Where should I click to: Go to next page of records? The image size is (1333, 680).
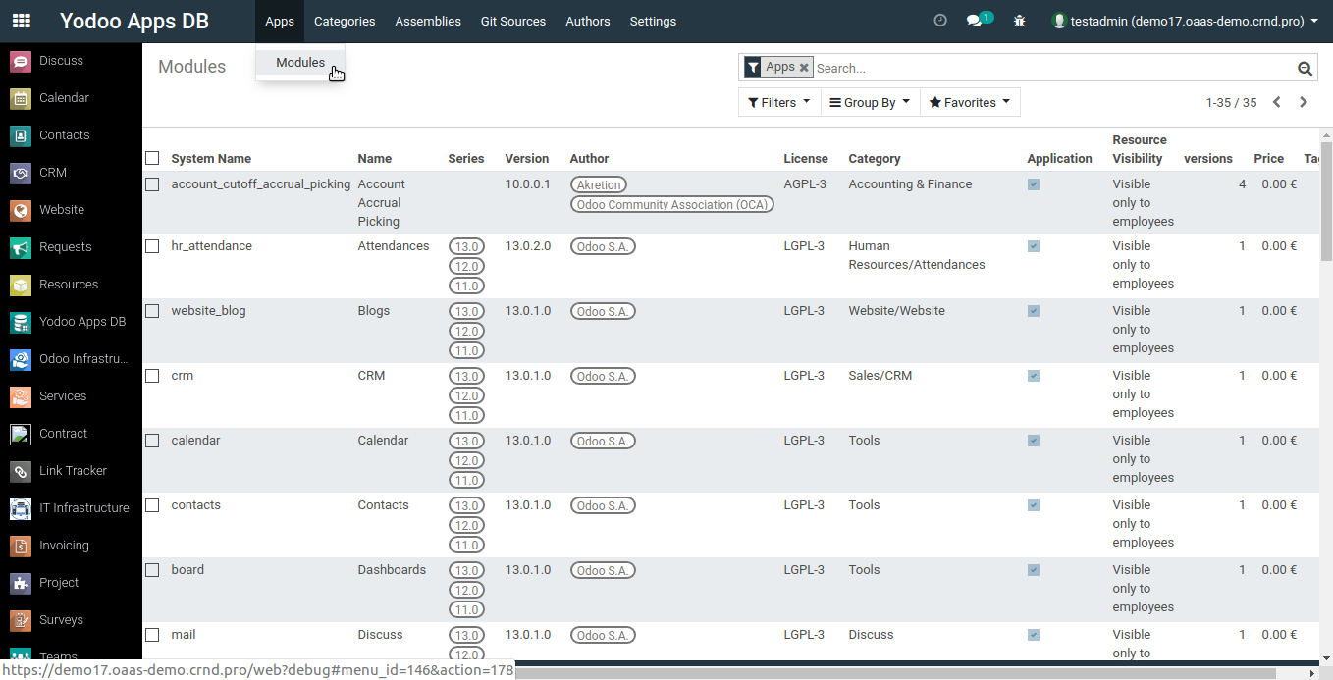point(1304,102)
